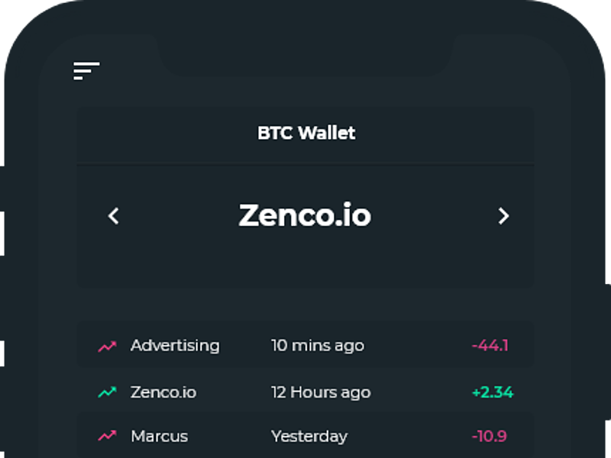Tap the trend indicator on the Yesterday transaction
The width and height of the screenshot is (611, 458).
(x=107, y=436)
